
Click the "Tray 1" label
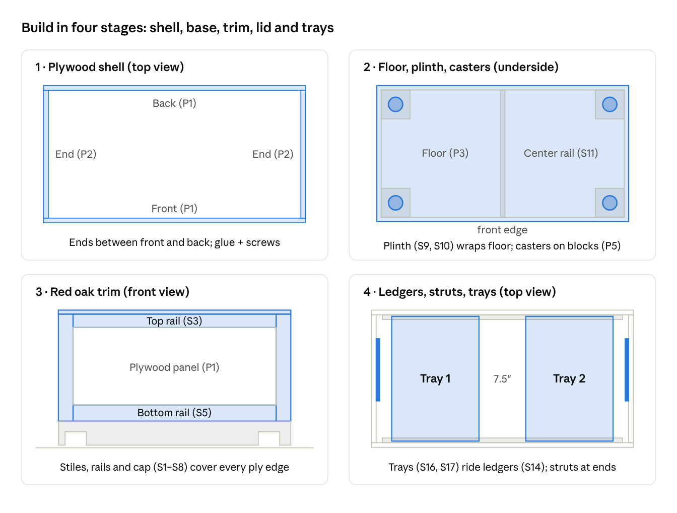tap(435, 379)
